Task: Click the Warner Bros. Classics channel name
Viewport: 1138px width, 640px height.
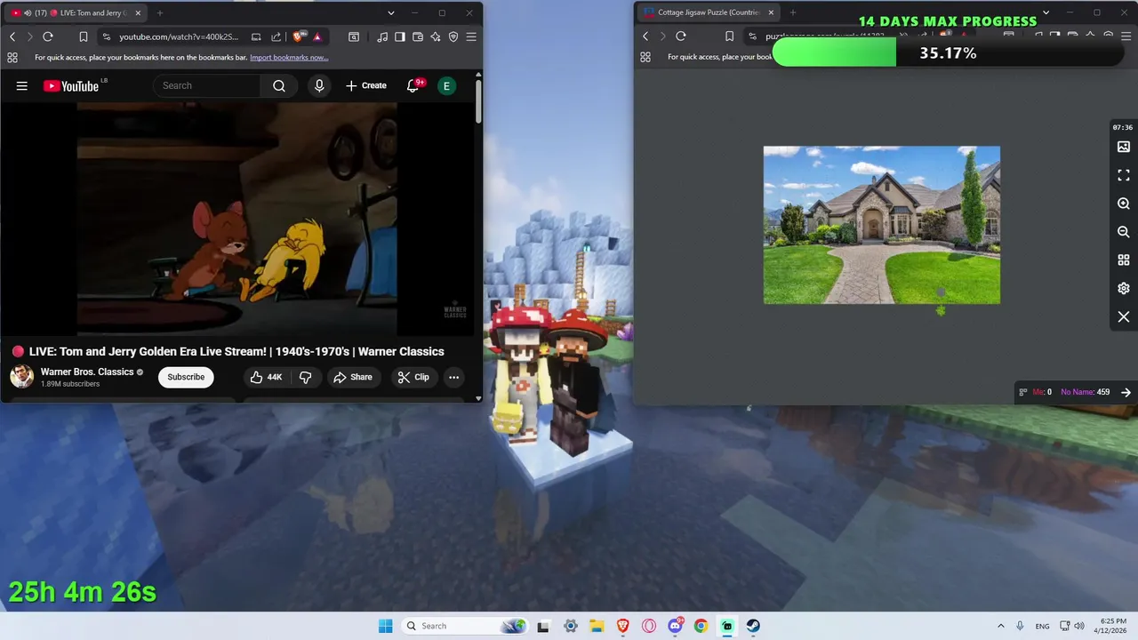Action: tap(87, 372)
